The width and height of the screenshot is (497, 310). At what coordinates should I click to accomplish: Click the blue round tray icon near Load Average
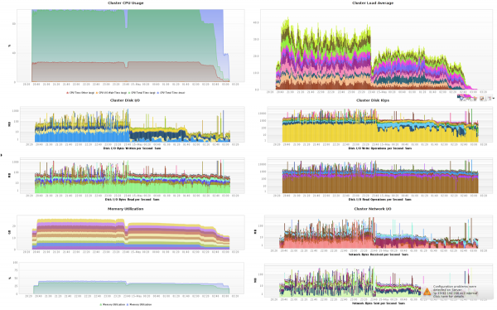tap(461, 99)
